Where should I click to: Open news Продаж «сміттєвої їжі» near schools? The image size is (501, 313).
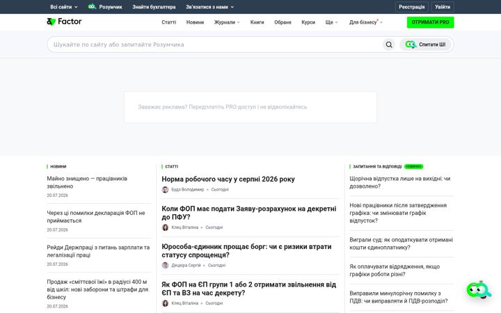click(97, 289)
